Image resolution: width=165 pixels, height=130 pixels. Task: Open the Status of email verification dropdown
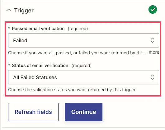(x=83, y=77)
